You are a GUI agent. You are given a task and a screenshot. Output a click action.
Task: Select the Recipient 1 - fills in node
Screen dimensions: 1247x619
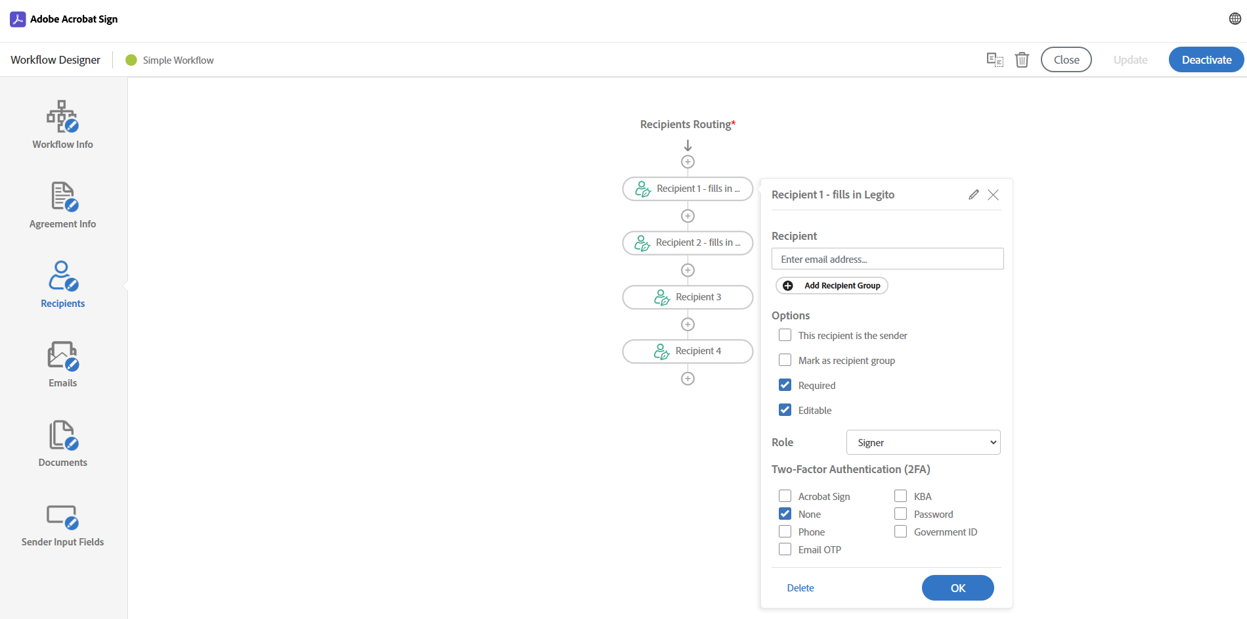click(688, 189)
